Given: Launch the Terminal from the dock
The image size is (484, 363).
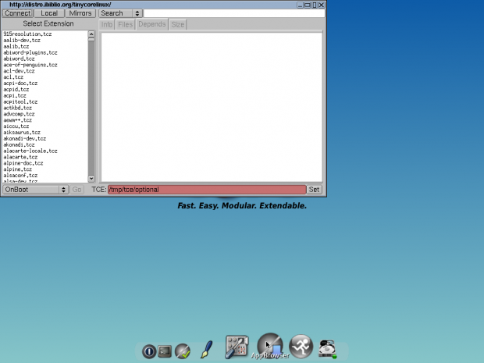Looking at the screenshot, I should click(165, 351).
